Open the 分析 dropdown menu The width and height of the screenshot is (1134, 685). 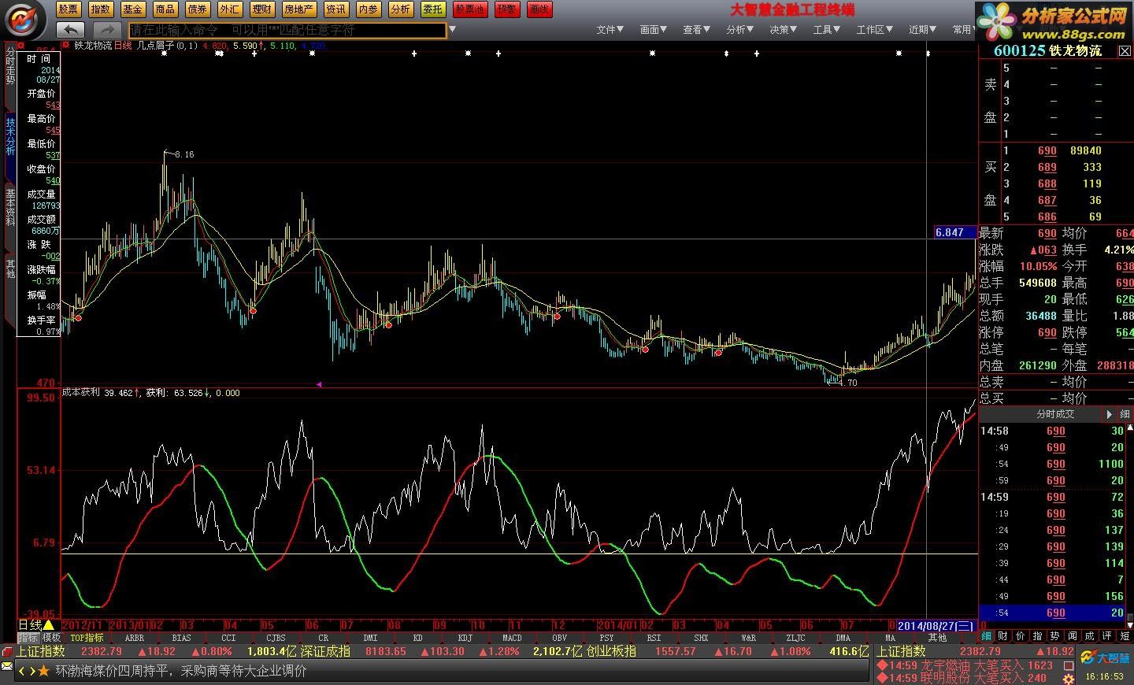point(739,30)
